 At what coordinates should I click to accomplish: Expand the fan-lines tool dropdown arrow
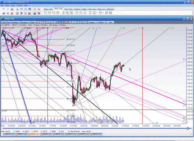pos(97,13)
